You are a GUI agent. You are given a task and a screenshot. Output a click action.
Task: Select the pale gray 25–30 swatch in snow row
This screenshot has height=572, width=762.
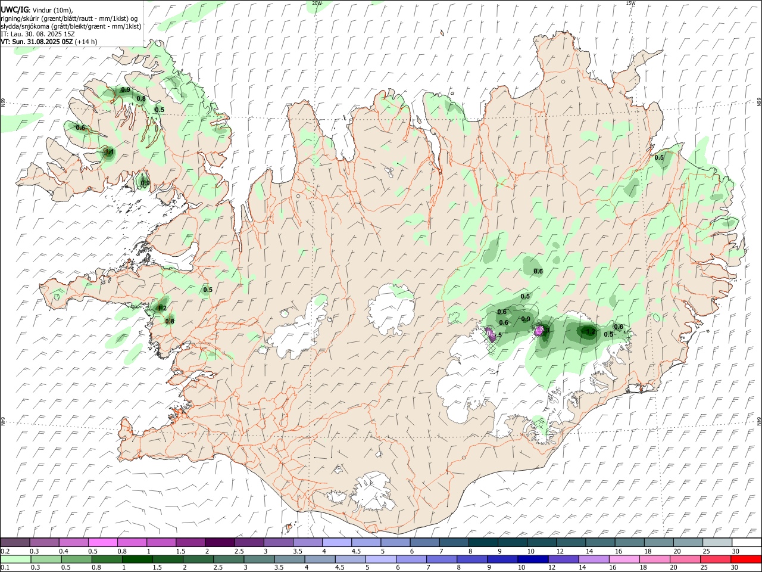pyautogui.click(x=718, y=542)
